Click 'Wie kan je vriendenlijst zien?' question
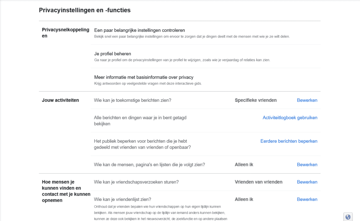This screenshot has width=360, height=221. pos(122,200)
